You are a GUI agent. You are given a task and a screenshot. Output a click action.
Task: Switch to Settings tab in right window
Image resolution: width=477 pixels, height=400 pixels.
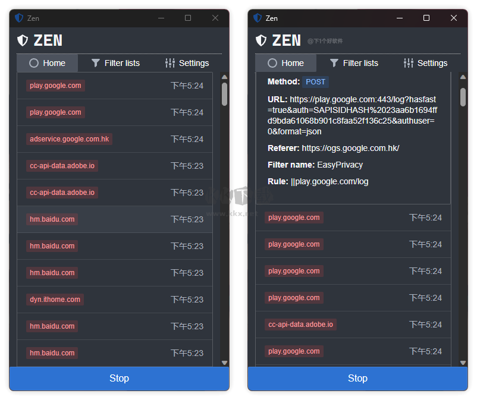[426, 63]
